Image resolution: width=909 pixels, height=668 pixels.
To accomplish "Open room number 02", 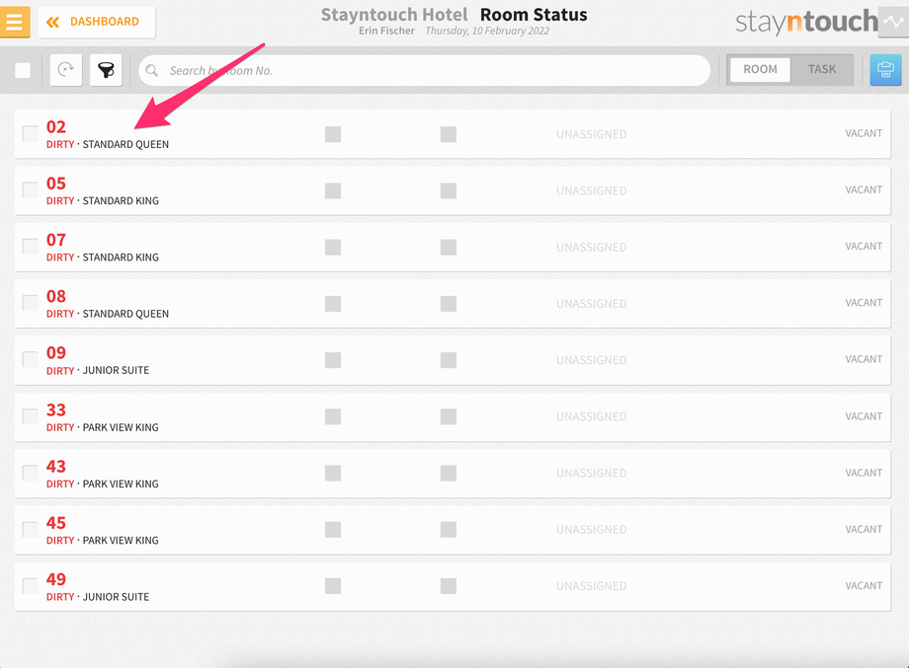I will point(56,126).
